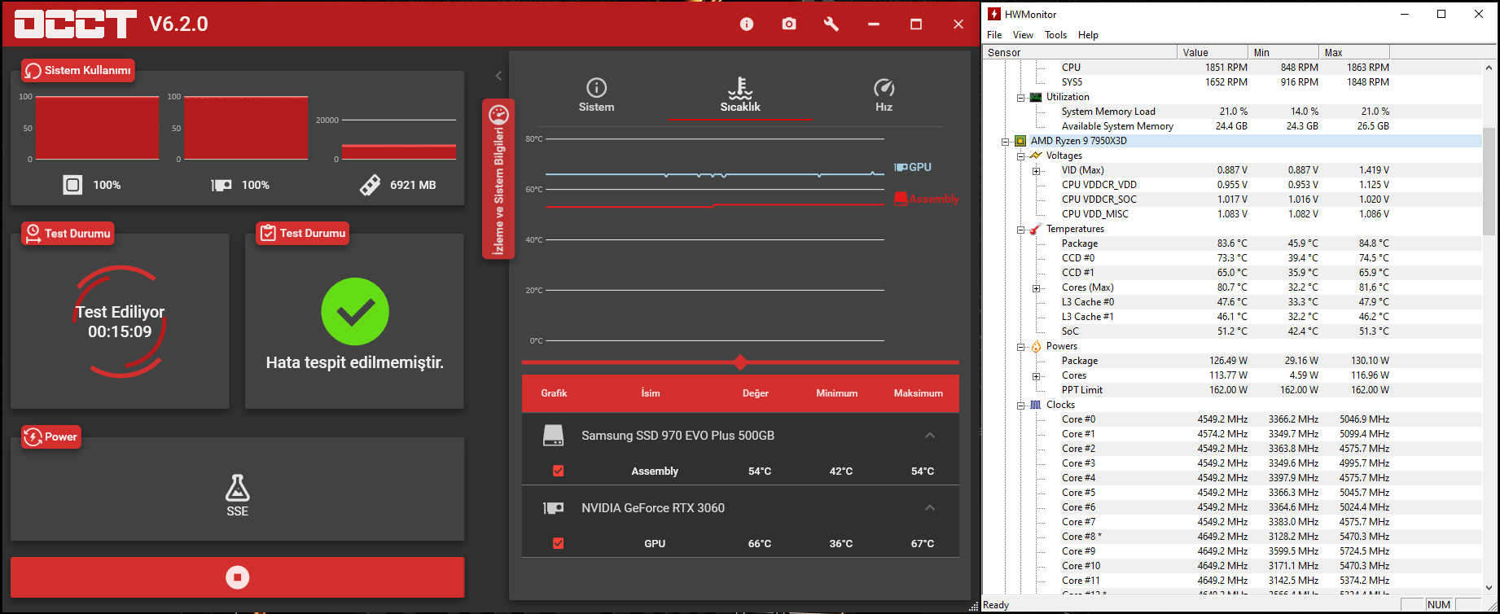
Task: Expand the VID (Max) tree node
Action: point(1036,171)
